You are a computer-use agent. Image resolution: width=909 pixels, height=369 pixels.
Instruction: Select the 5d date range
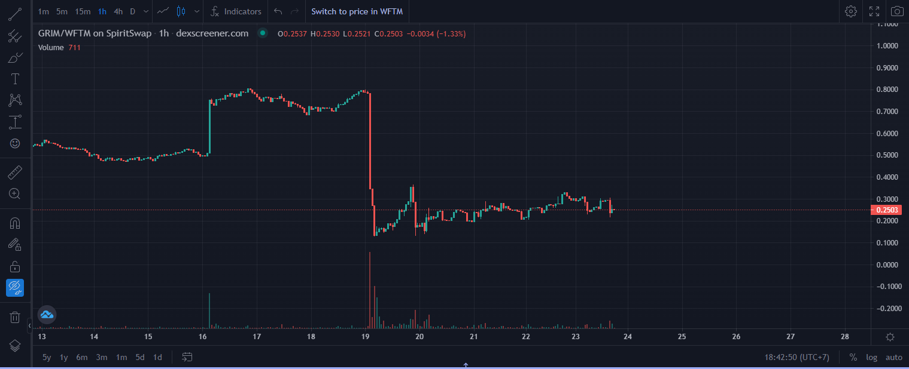(x=140, y=357)
